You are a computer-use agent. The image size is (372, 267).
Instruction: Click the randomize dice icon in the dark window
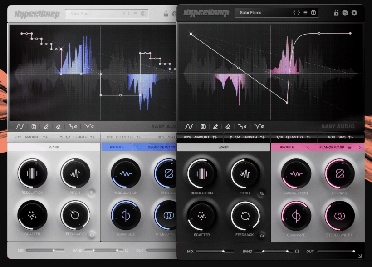coord(345,13)
